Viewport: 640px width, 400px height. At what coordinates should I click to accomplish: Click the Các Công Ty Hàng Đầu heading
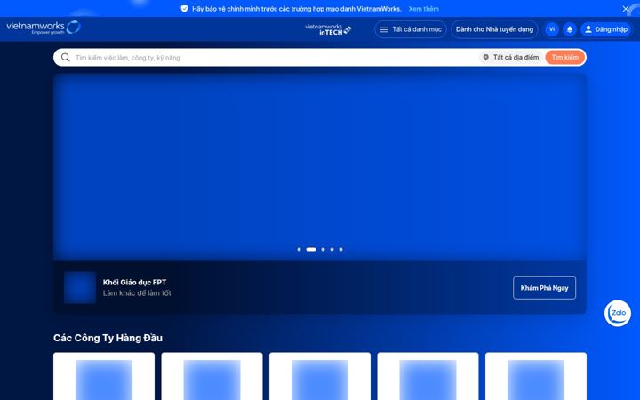tap(108, 338)
